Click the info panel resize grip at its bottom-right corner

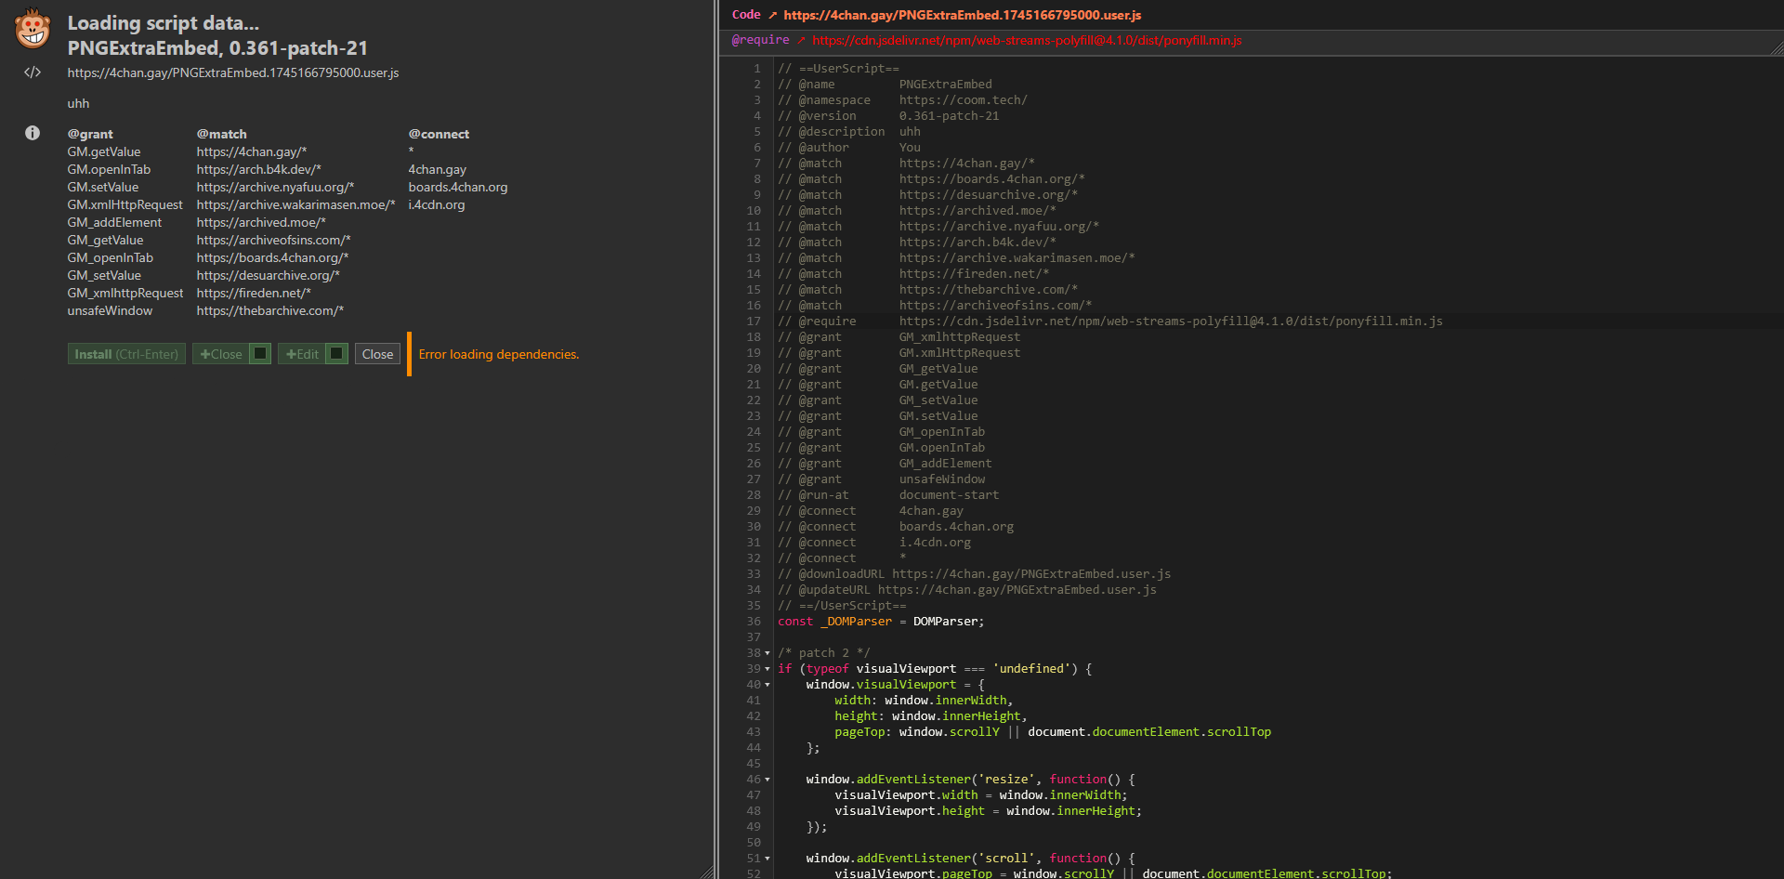708,872
